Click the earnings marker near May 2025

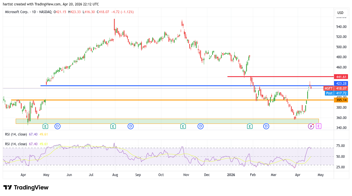click(x=45, y=126)
